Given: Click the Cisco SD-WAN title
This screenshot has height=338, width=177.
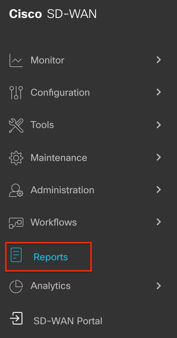Looking at the screenshot, I should [x=53, y=14].
